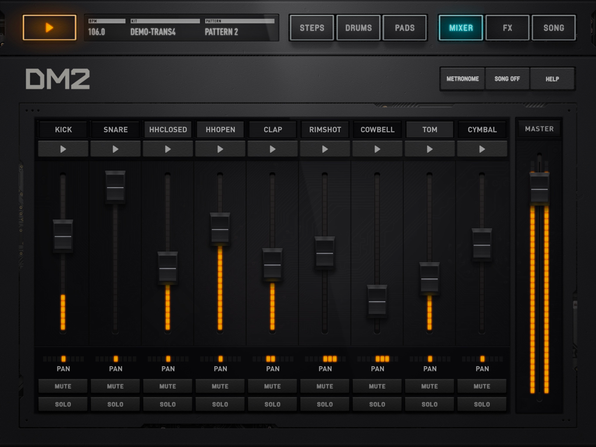Preview the CYMBAL sound
This screenshot has width=596, height=447.
[482, 148]
